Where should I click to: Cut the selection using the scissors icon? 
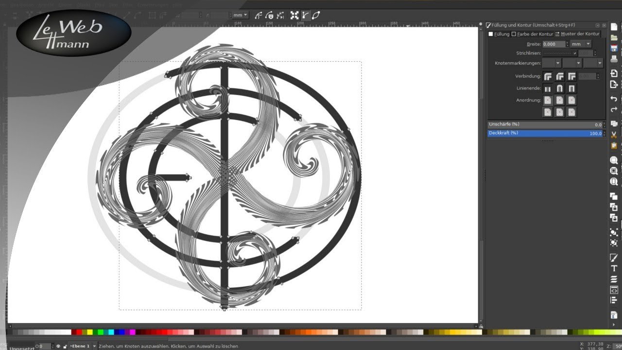pos(614,135)
